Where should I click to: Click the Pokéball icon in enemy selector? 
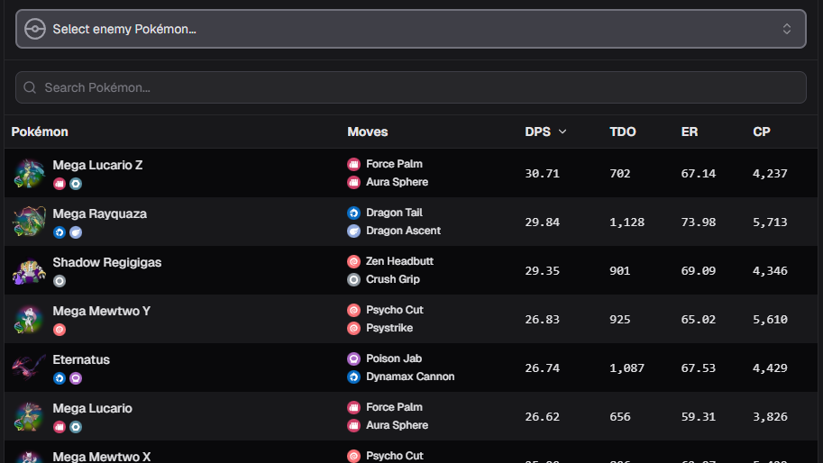pyautogui.click(x=34, y=29)
